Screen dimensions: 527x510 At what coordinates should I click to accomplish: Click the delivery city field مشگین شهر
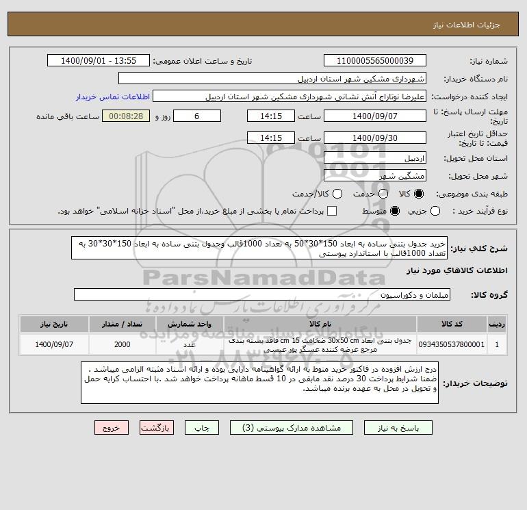375,175
